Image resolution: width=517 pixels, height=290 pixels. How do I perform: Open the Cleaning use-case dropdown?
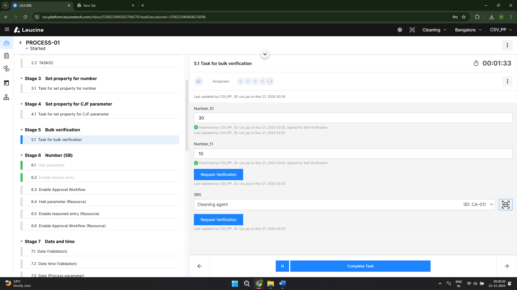[x=434, y=30]
